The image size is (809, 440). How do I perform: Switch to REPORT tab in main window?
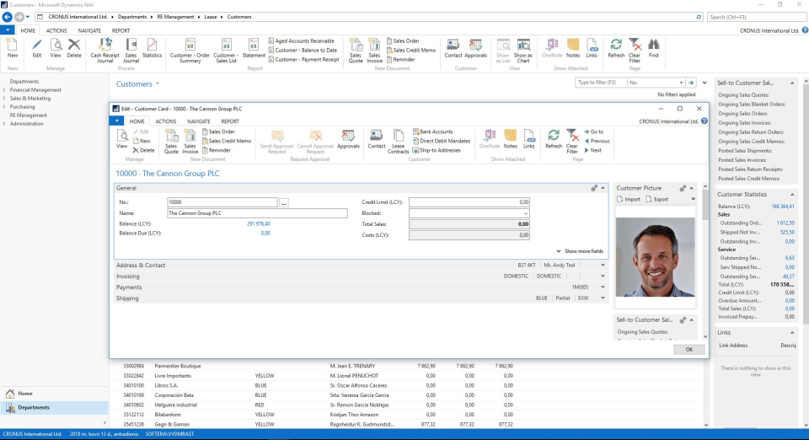121,30
